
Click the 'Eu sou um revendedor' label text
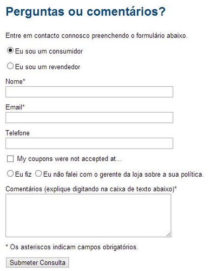(x=48, y=67)
